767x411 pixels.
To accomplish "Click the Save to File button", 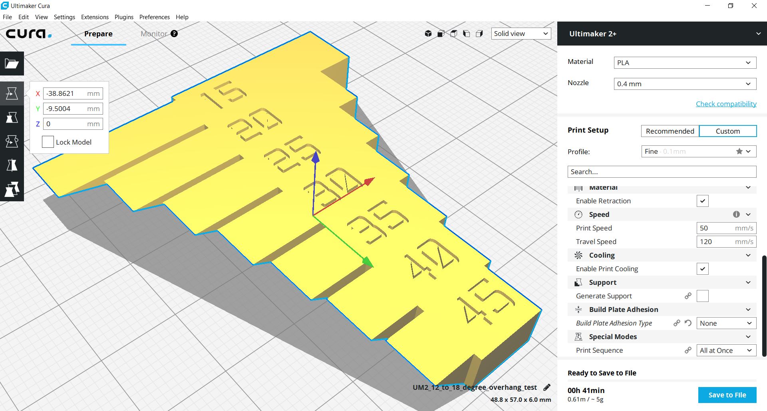I will [727, 395].
